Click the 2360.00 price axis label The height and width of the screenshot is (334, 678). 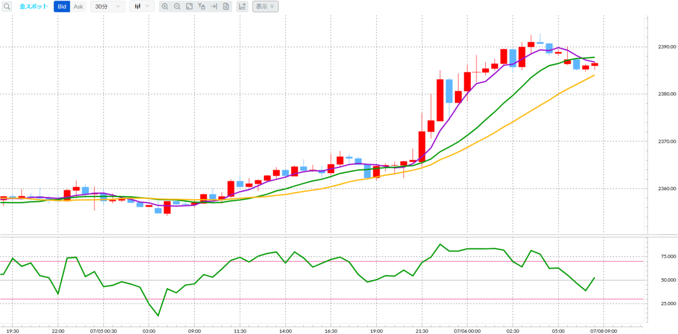click(x=667, y=188)
